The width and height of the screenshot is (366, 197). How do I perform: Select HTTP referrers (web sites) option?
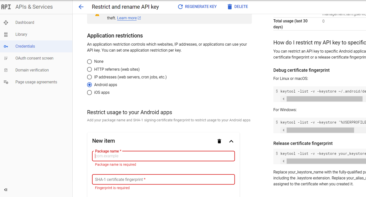tap(89, 69)
